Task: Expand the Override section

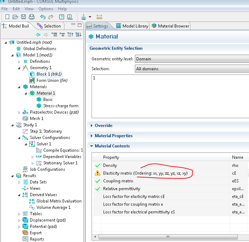Action: (x=104, y=126)
